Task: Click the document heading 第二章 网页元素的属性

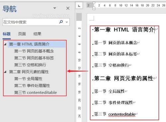Action: 124,78
